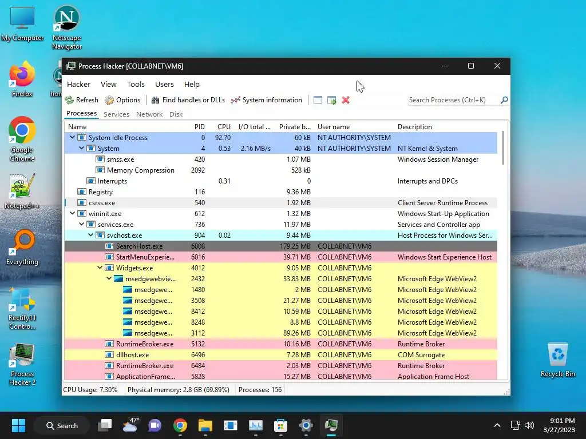Switch to the Services tab
The image size is (586, 439).
[x=116, y=114]
